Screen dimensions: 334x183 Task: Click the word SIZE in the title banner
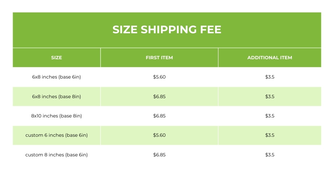[125, 30]
